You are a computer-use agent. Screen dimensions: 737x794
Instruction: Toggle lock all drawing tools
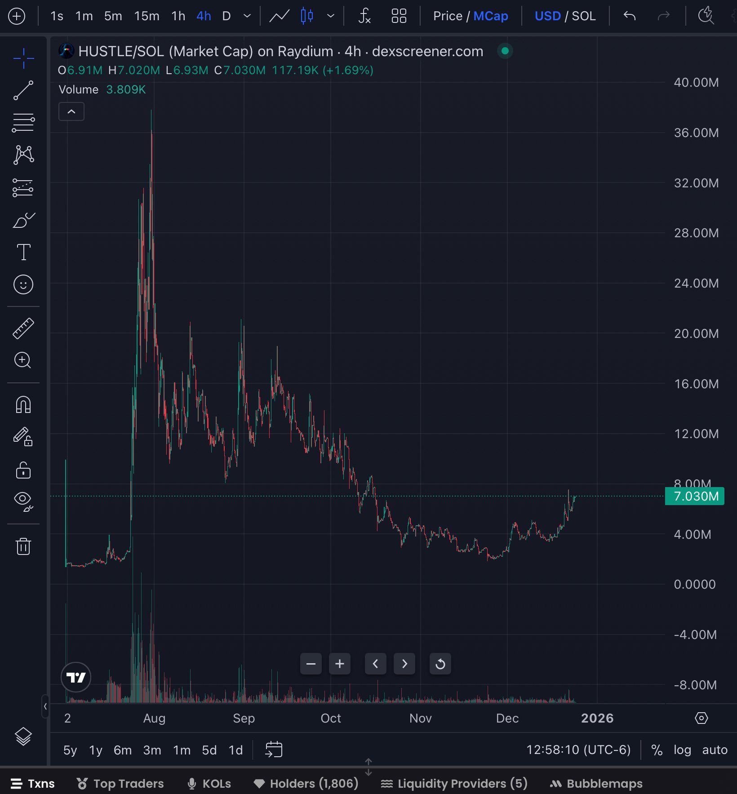[23, 470]
